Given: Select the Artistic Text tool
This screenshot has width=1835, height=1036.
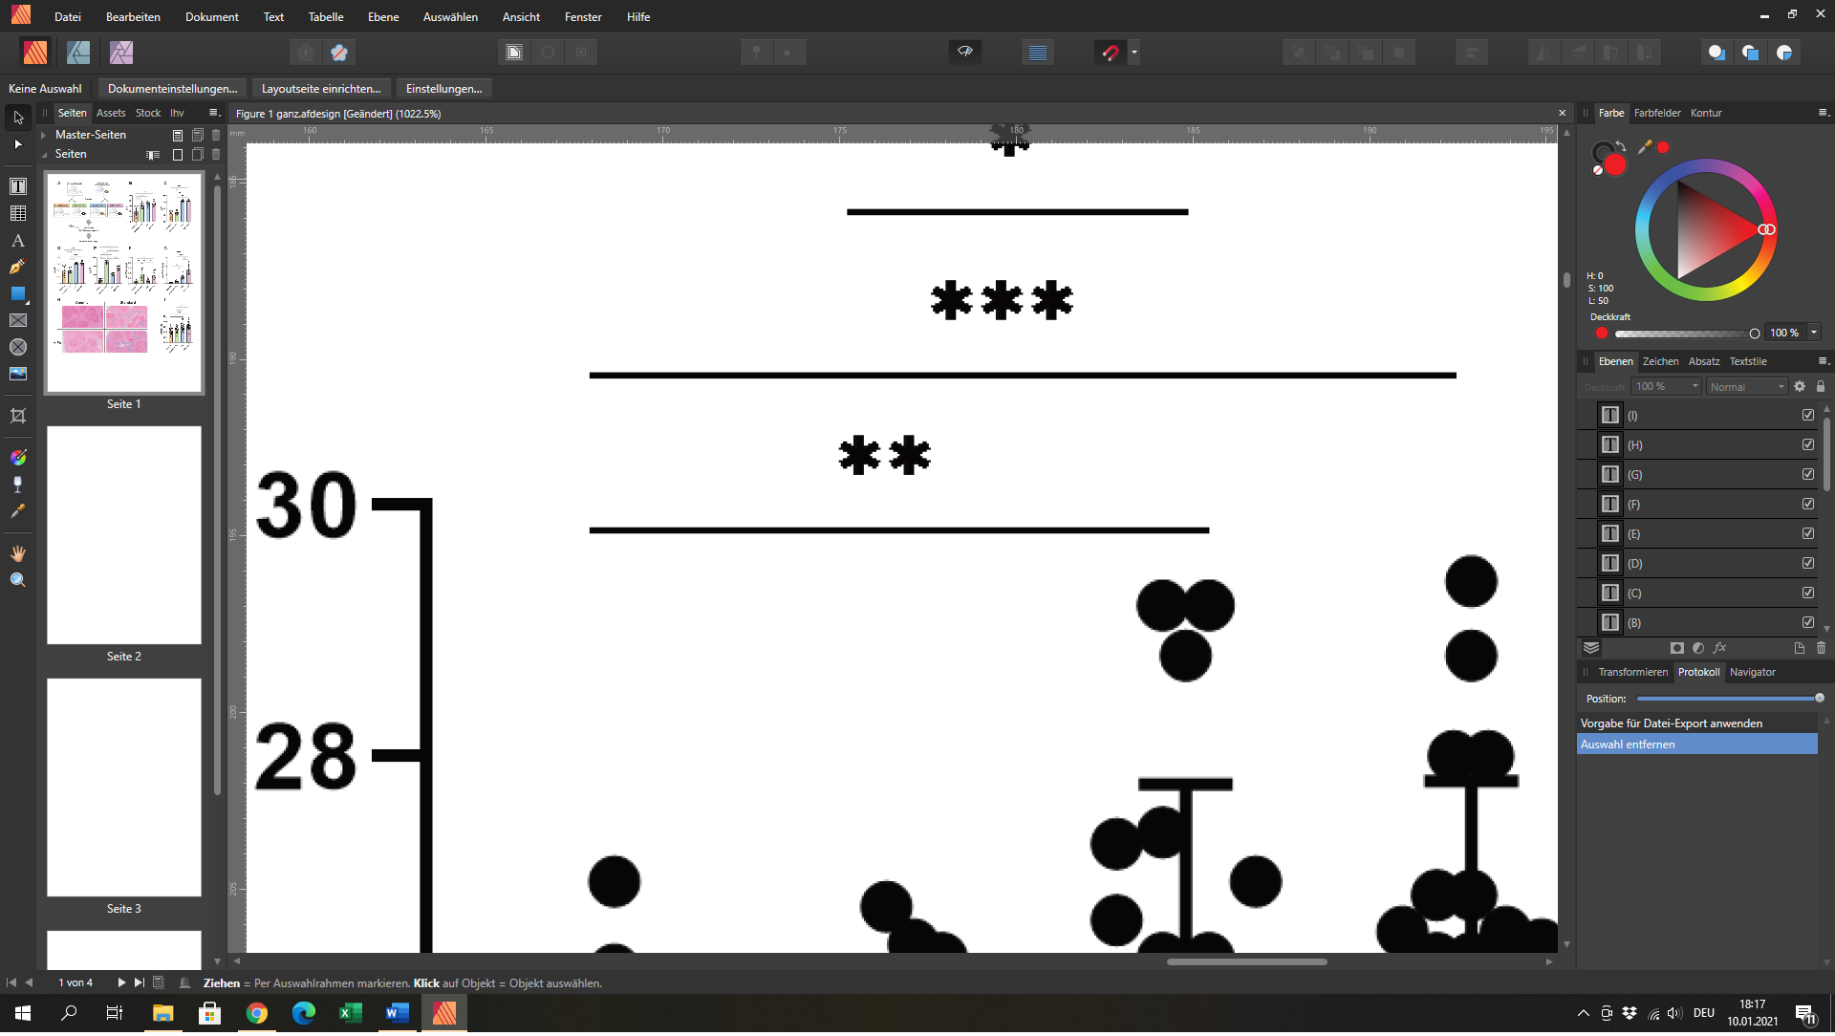Looking at the screenshot, I should 18,241.
